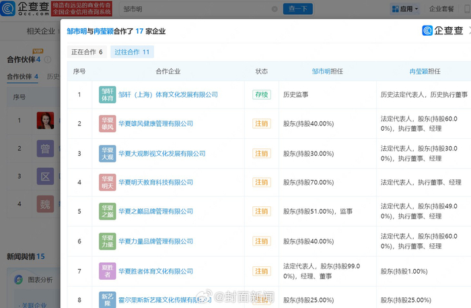Screen dimensions: 471x308
Task: Click 股东(持股1.00%) cell text
Action: (404, 272)
